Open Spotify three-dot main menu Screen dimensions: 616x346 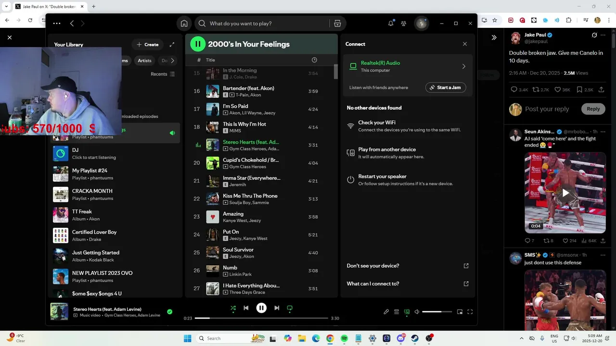point(57,23)
